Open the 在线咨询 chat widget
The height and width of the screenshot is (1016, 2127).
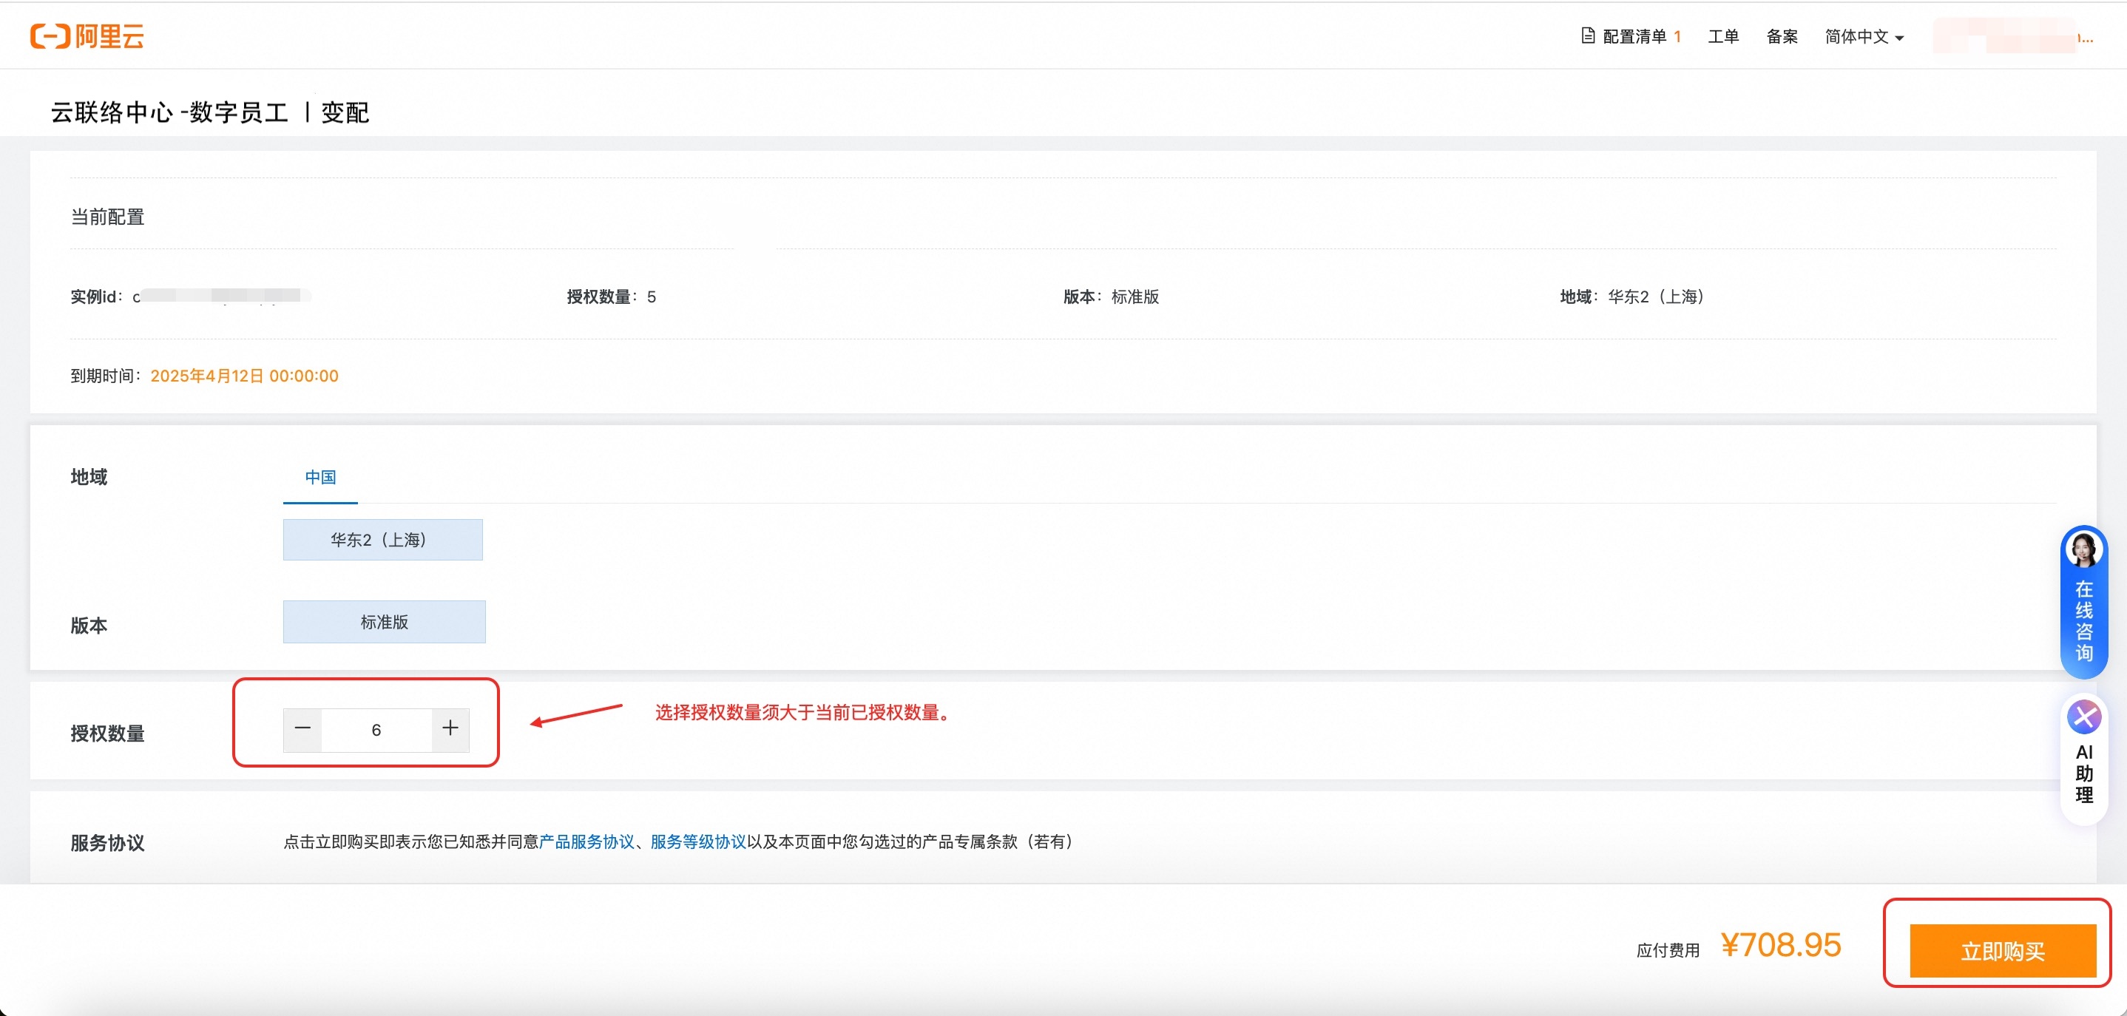click(x=2083, y=601)
